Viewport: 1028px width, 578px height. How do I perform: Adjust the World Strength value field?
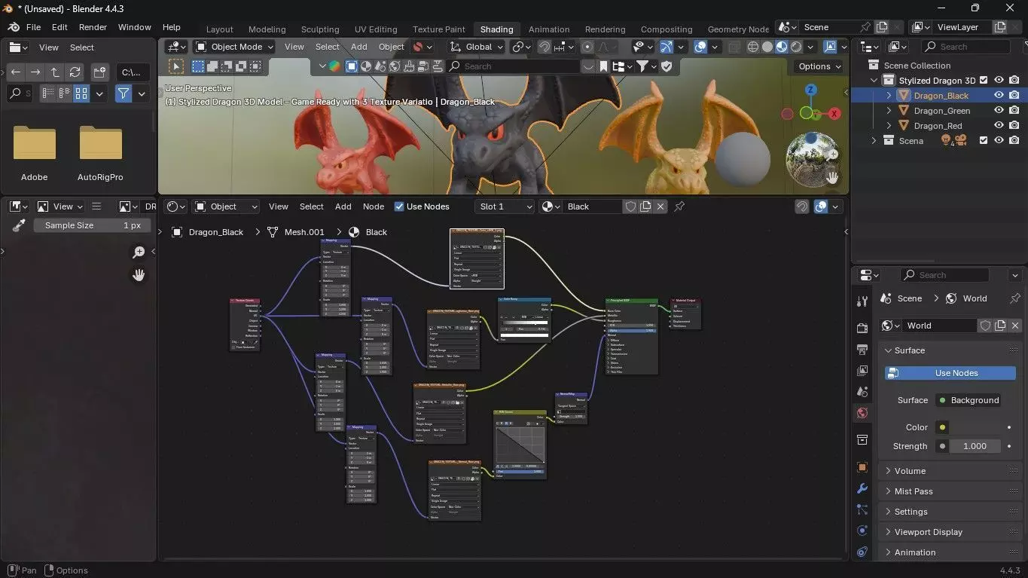pos(975,446)
